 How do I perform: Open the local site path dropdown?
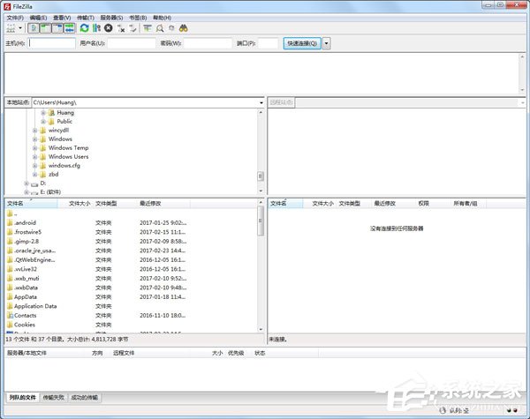point(261,102)
